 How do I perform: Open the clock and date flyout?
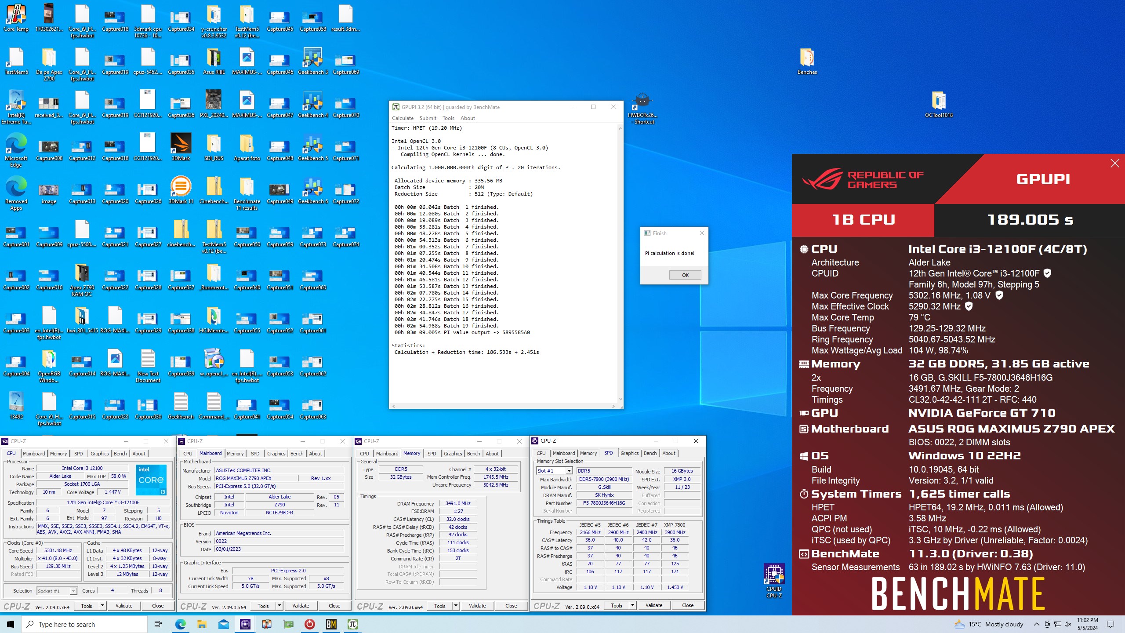click(1087, 624)
